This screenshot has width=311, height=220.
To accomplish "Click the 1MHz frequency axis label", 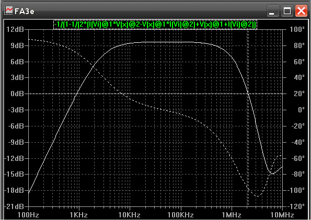I will click(x=232, y=215).
